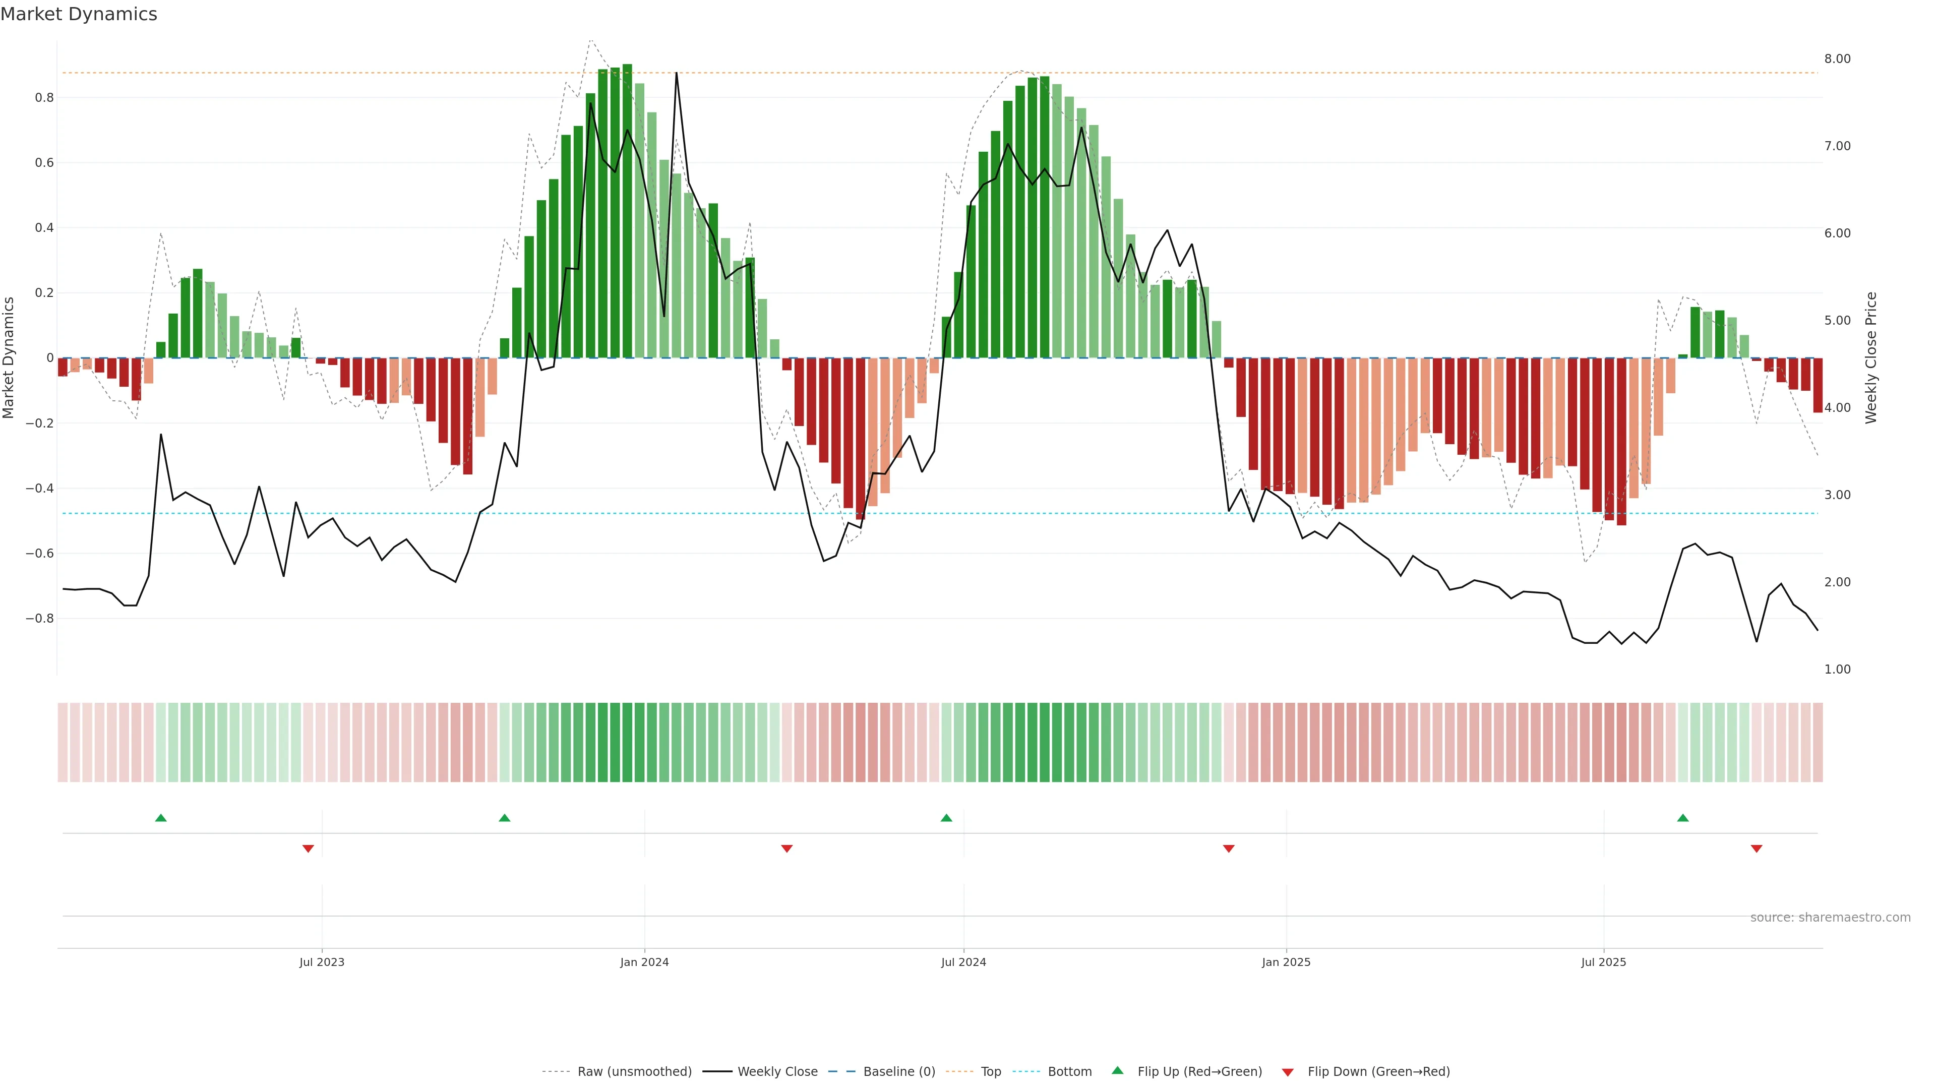Viewport: 1936px width, 1089px height.
Task: Click the Flip Up triangle near Oct 2023
Action: click(x=504, y=818)
